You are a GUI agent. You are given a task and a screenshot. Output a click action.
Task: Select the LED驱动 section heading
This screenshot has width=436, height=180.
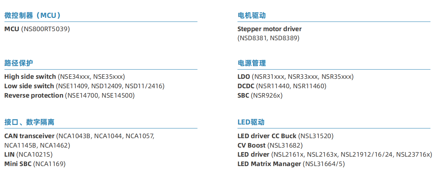coord(251,122)
